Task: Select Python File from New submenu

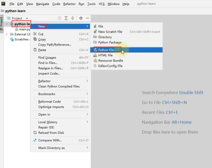Action: (106, 50)
